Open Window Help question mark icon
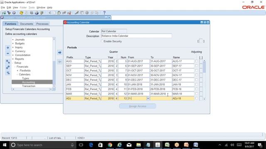Image resolution: width=266 pixels, height=149 pixels. pyautogui.click(x=104, y=13)
